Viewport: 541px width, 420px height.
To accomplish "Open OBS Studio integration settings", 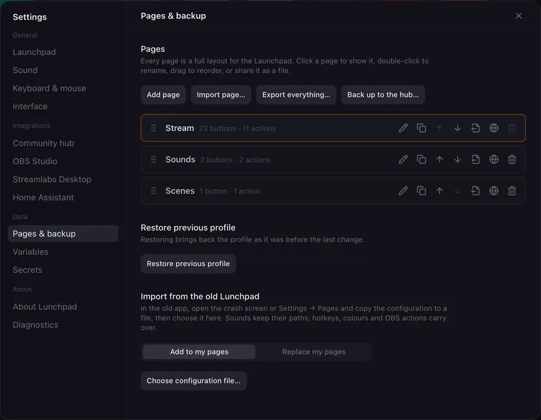I will click(63, 161).
